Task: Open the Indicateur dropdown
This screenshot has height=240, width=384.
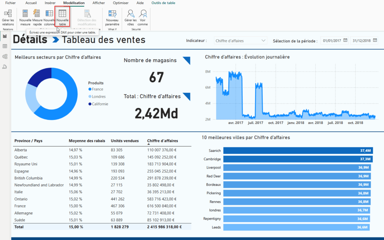Action: [x=240, y=40]
